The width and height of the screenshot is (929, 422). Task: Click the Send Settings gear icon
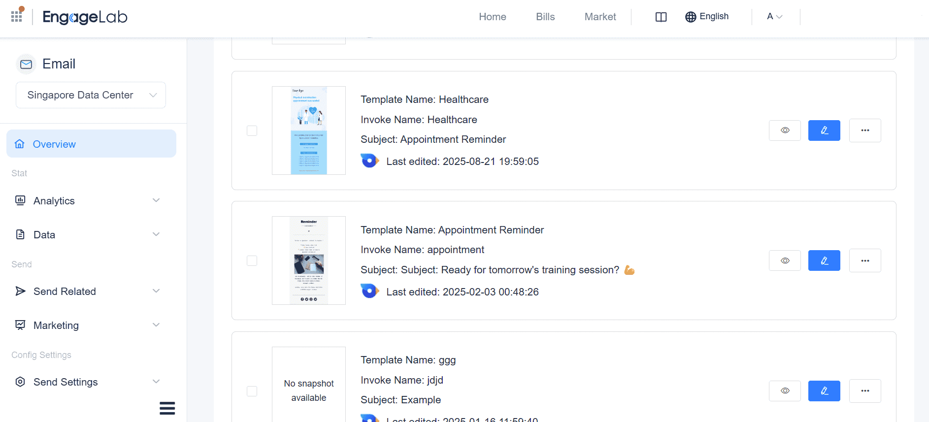pyautogui.click(x=20, y=382)
